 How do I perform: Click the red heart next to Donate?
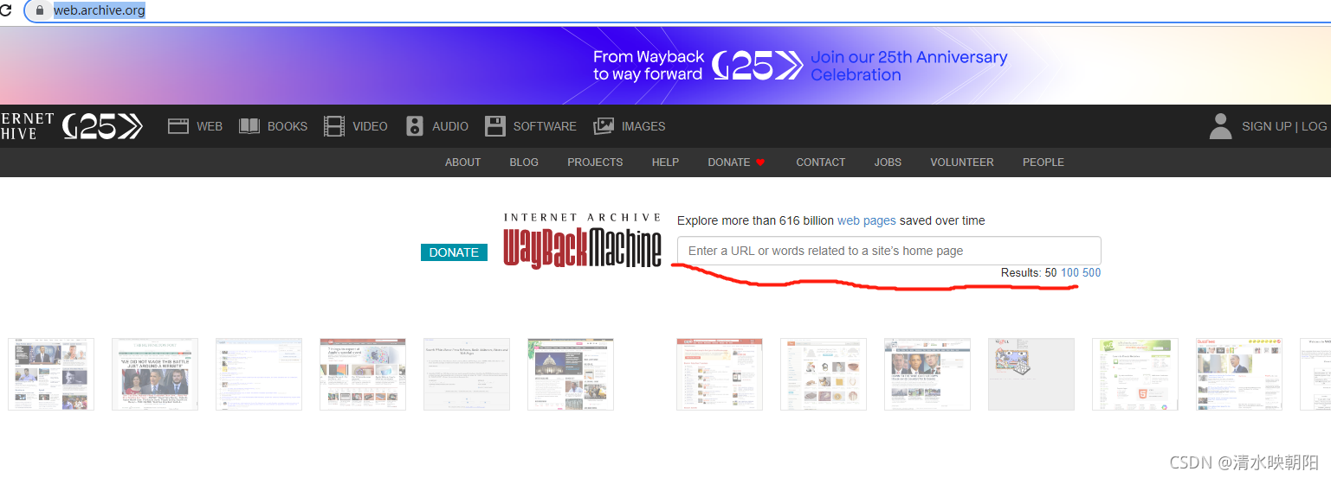pyautogui.click(x=760, y=163)
